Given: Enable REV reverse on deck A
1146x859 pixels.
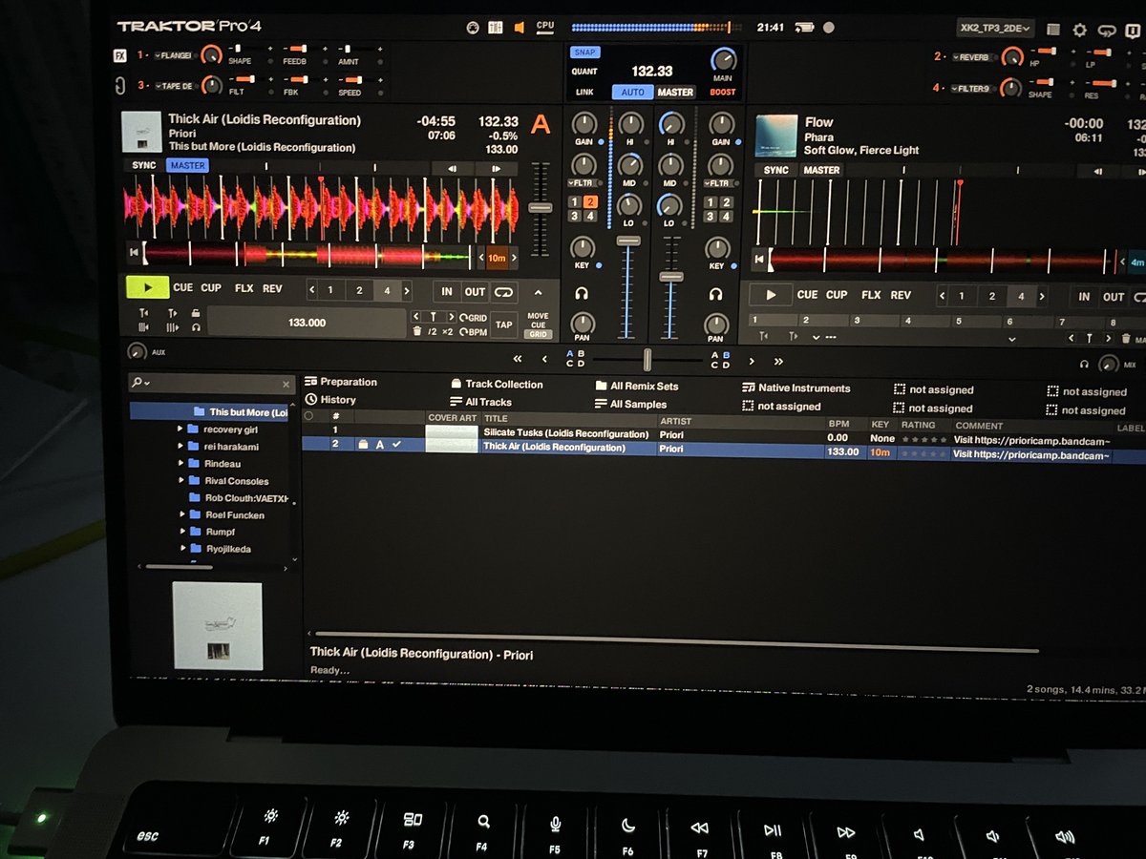Looking at the screenshot, I should tap(272, 288).
